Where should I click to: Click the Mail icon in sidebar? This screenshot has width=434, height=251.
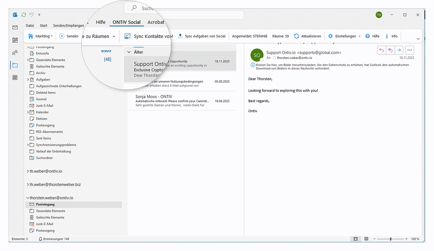[x=15, y=27]
